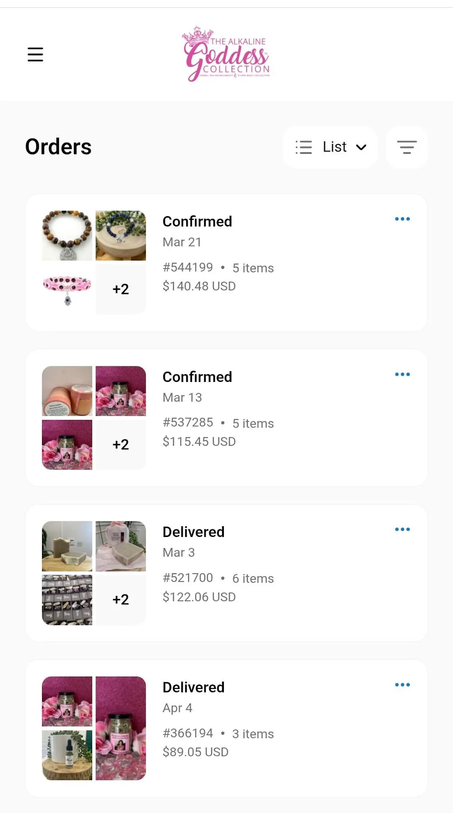The height and width of the screenshot is (813, 453).
Task: Open the Confirmed order from Mar 21
Action: pos(197,222)
